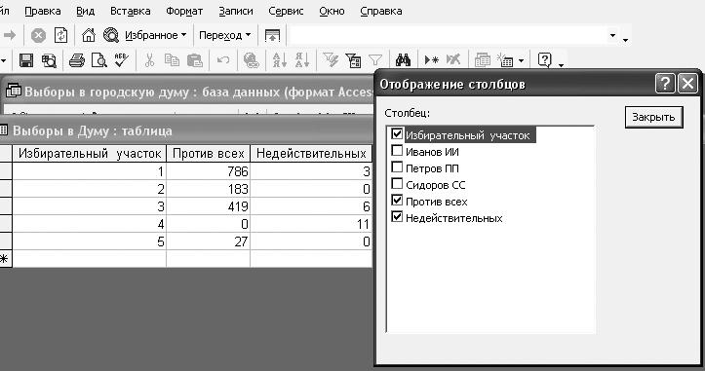Select the Выборы в городскую думу database window title
Screen dimensions: 705x371
point(199,92)
